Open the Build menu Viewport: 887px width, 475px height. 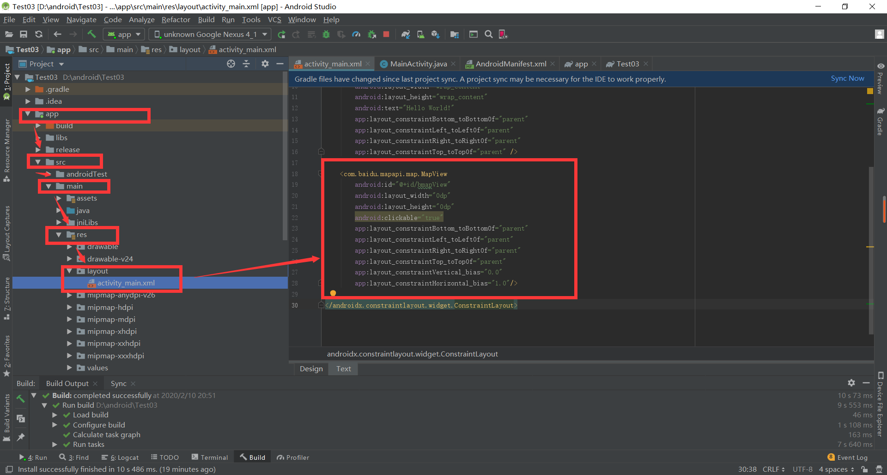(x=206, y=19)
